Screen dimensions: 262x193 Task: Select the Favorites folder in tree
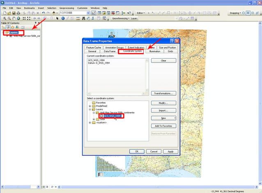coord(101,103)
